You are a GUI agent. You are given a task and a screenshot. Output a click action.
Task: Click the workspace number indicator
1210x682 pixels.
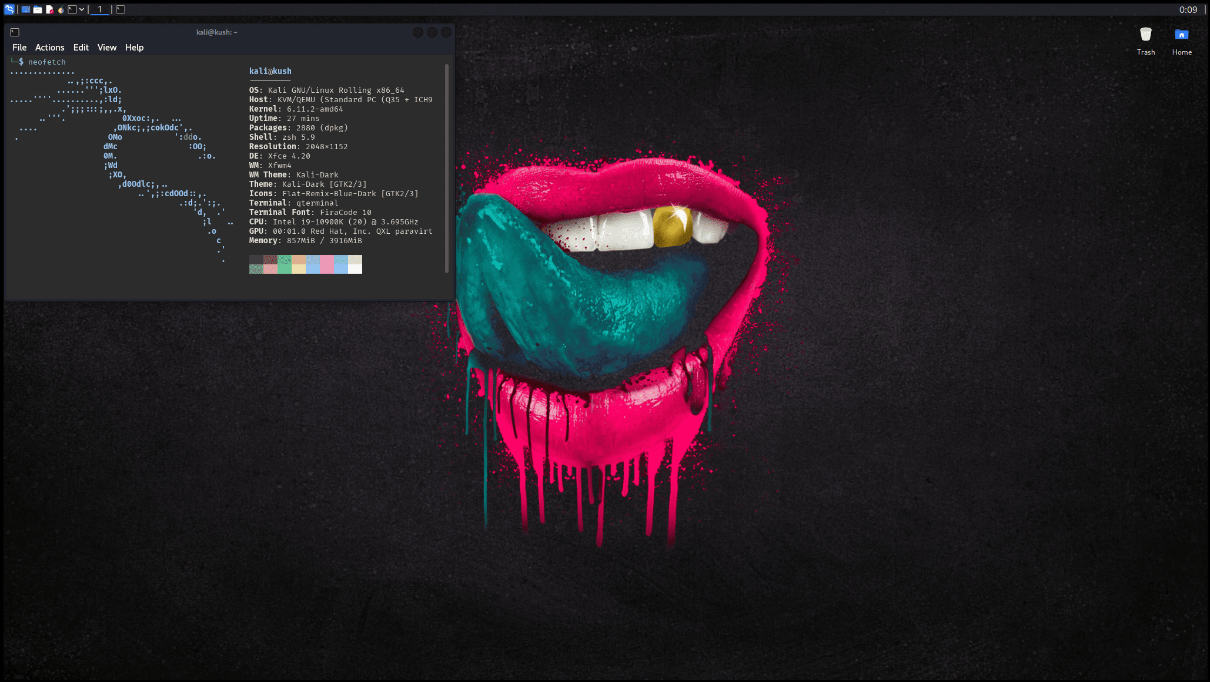[99, 9]
